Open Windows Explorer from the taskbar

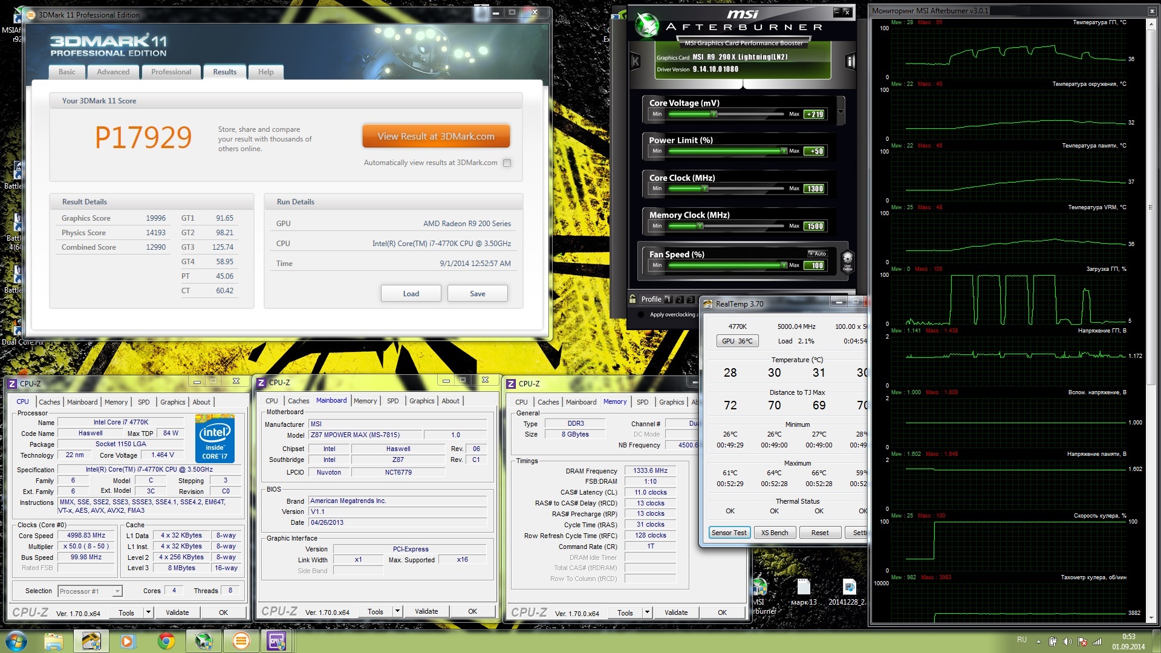pyautogui.click(x=54, y=641)
